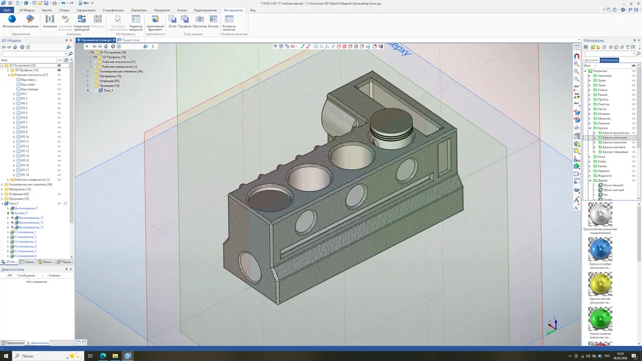Image resolution: width=642 pixels, height=361 pixels.
Task: Switch to the Библиотеки tab in Материалы panel
Action: (610, 60)
